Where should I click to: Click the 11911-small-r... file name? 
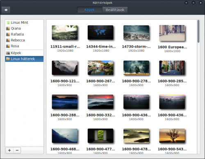coord(65,47)
